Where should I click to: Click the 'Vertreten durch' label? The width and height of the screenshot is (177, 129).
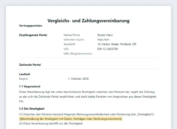pyautogui.click(x=73, y=40)
